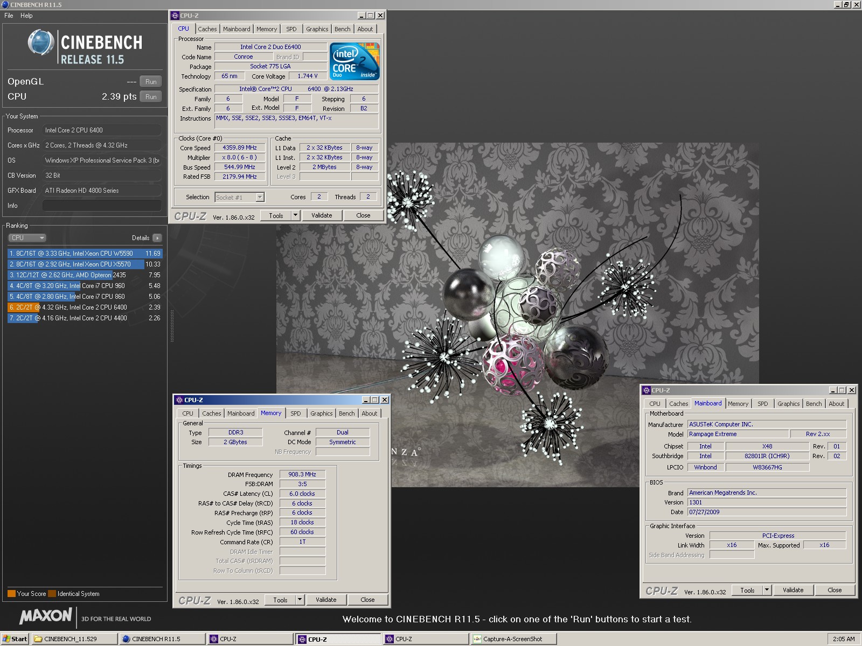
Task: Click Close button in top CPU-Z window
Action: (363, 215)
